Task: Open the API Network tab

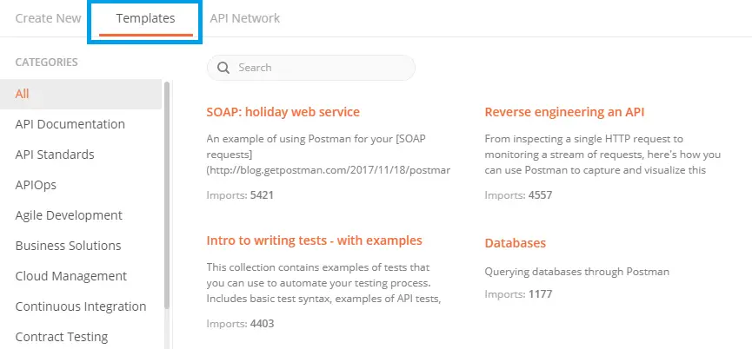Action: click(x=245, y=18)
